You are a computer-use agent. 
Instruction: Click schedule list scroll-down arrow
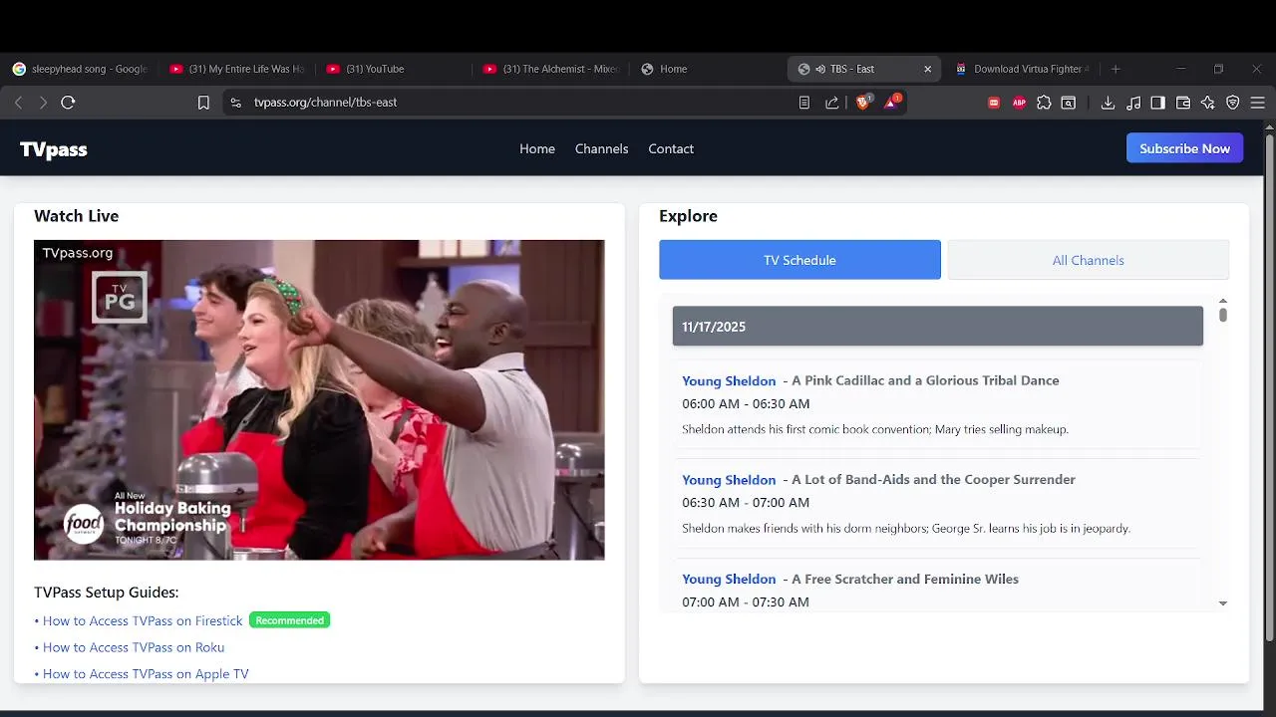click(x=1223, y=603)
